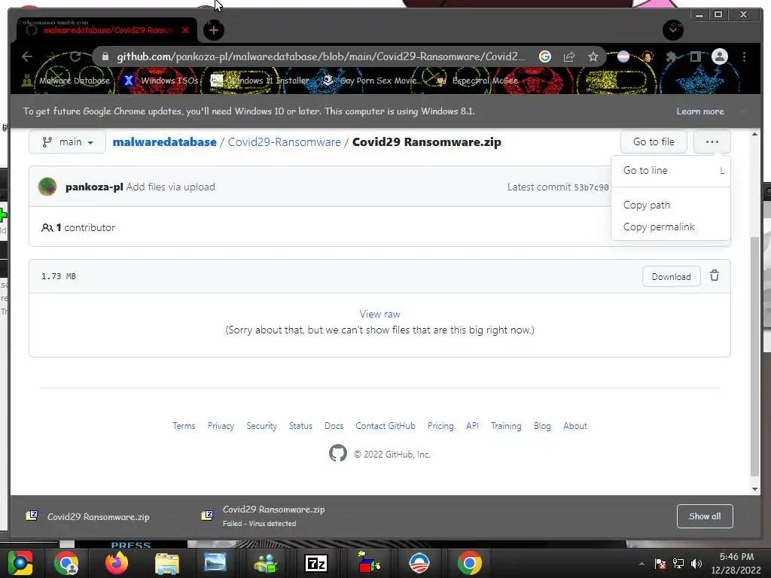
Task: Click the Go to file button
Action: tap(654, 142)
